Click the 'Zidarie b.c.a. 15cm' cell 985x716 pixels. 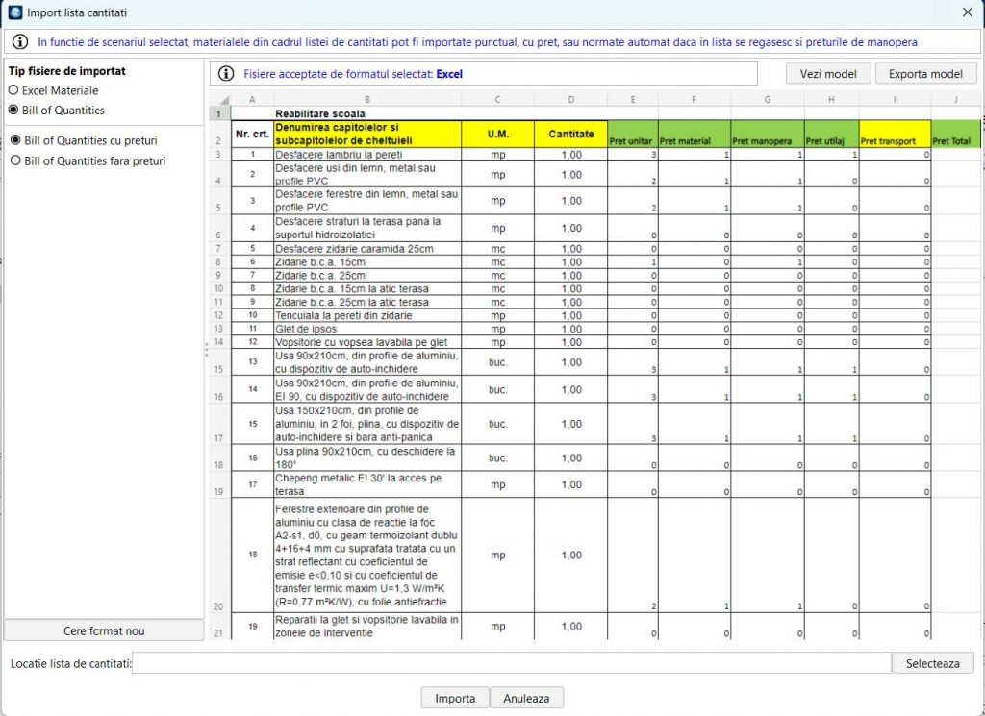tap(367, 261)
